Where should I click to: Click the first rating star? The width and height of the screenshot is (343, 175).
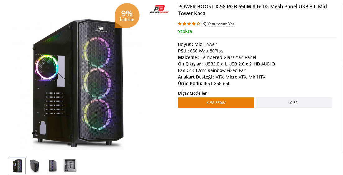coord(180,24)
